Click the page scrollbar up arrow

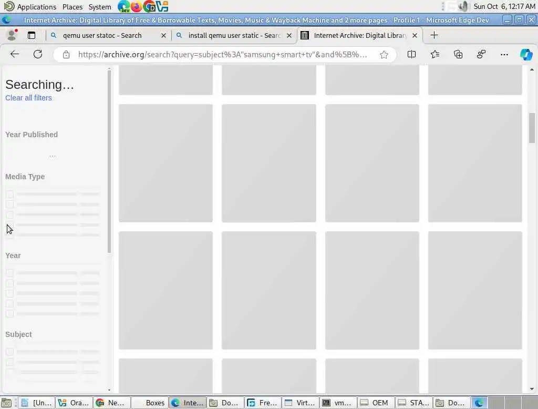click(532, 70)
